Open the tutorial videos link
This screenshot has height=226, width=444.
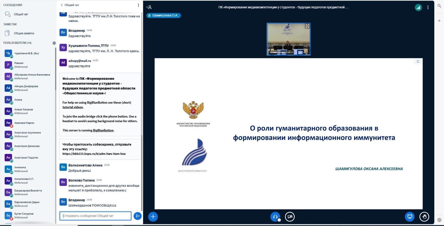coord(73,107)
